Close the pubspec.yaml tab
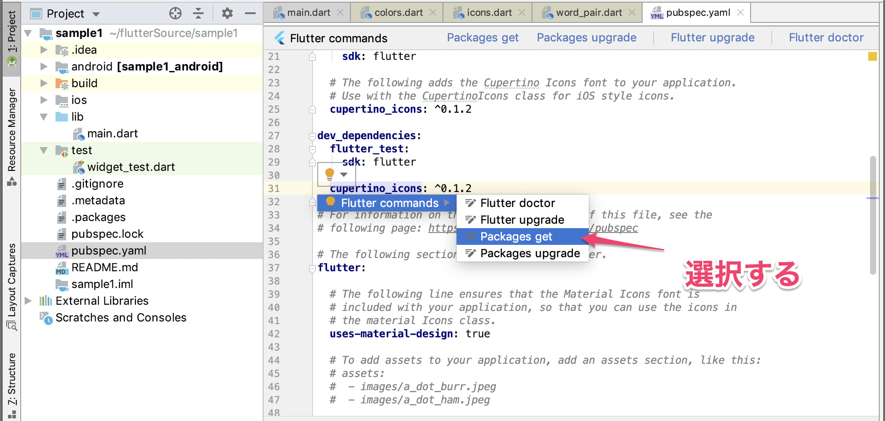Image resolution: width=885 pixels, height=421 pixels. [740, 13]
